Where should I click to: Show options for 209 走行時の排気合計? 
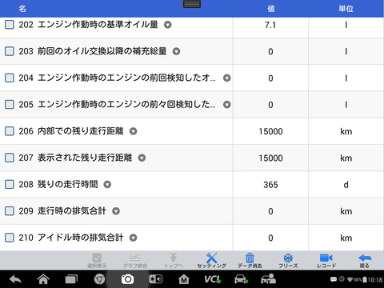click(116, 211)
